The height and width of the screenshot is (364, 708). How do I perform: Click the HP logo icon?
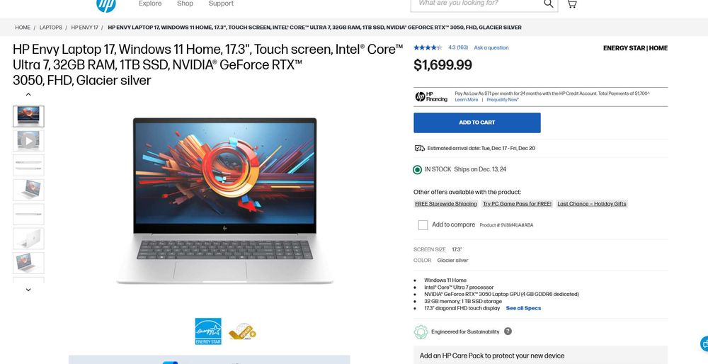(x=106, y=4)
